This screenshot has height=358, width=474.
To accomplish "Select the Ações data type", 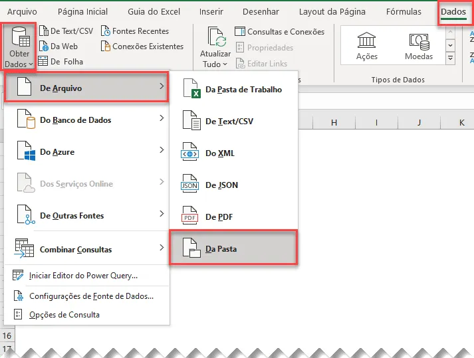I will [x=367, y=46].
